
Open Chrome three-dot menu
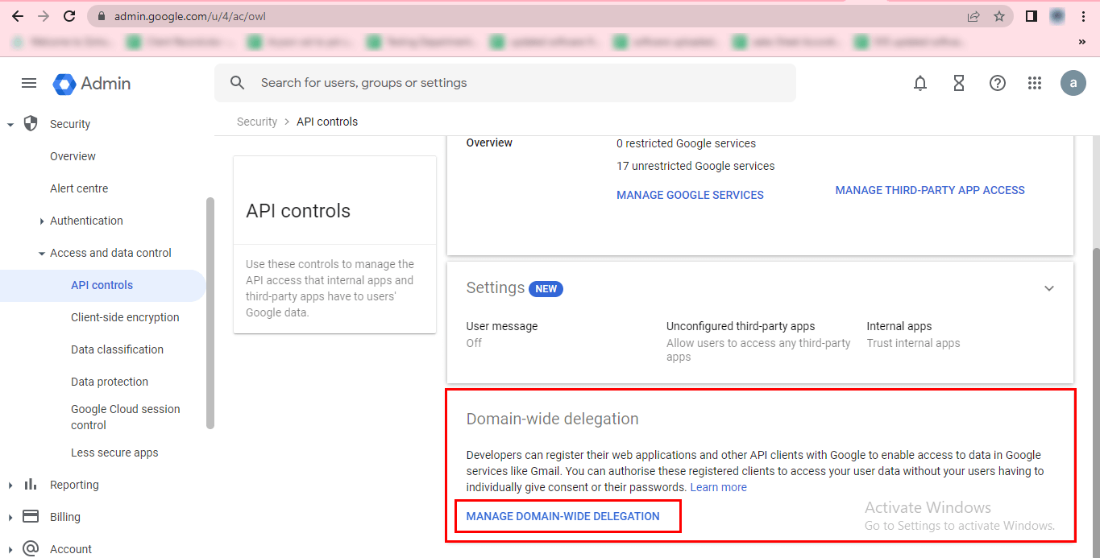click(x=1083, y=16)
